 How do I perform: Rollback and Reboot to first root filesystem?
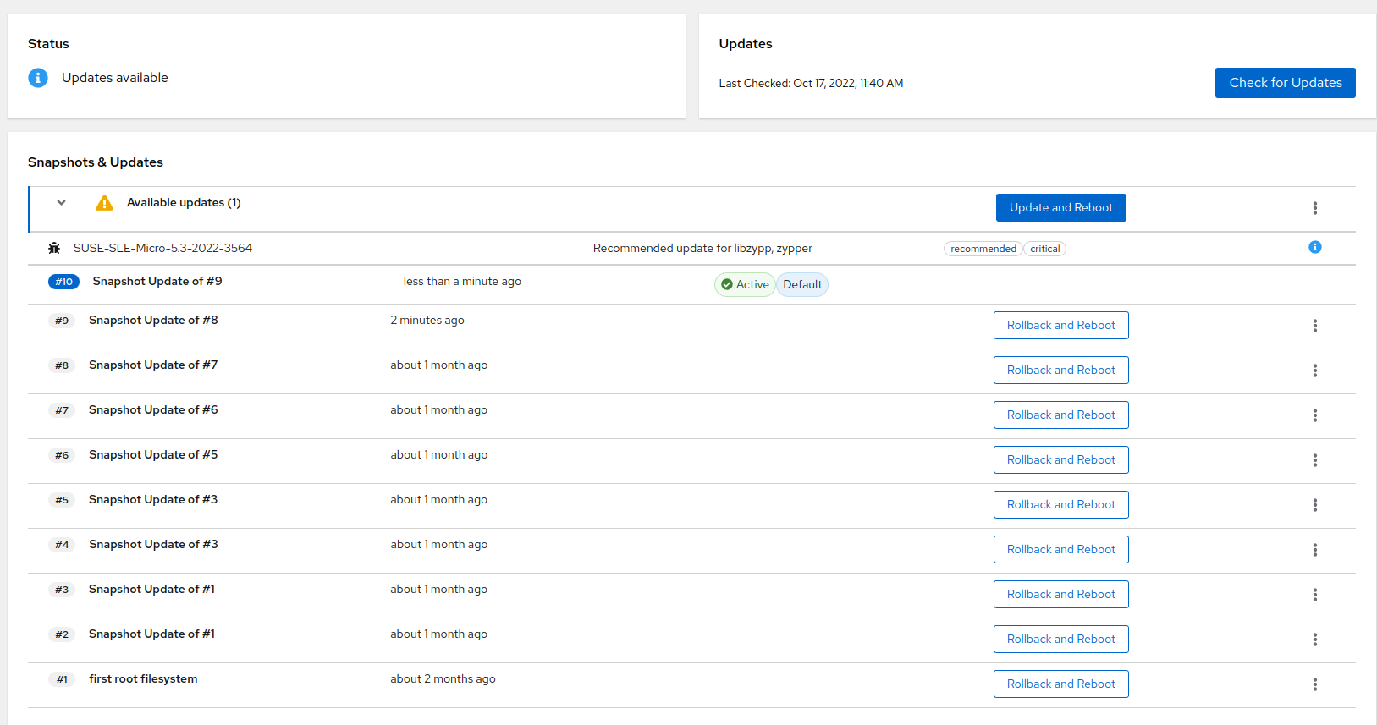click(1061, 684)
